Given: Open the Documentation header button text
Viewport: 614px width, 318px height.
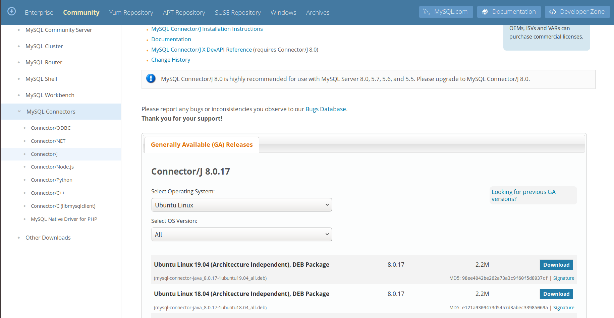Looking at the screenshot, I should tap(514, 12).
